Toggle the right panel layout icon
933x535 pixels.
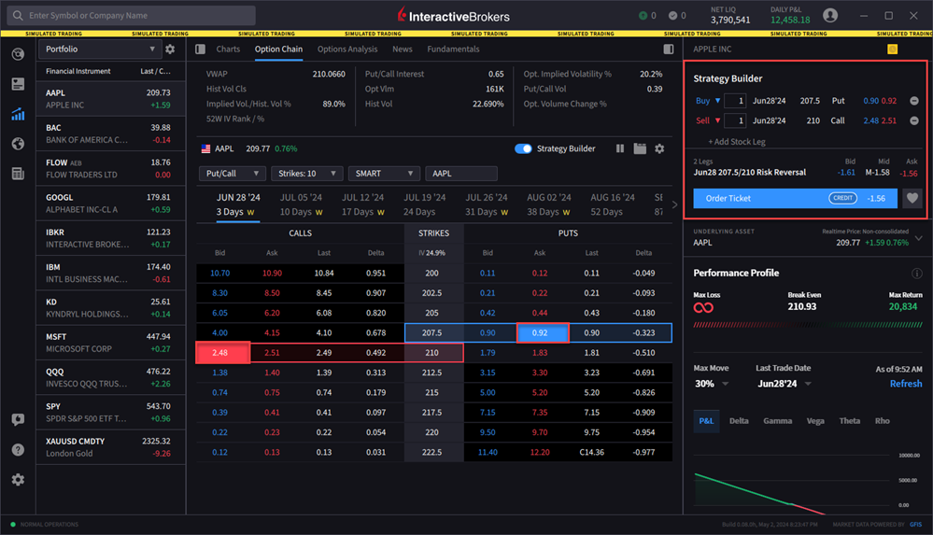tap(669, 49)
